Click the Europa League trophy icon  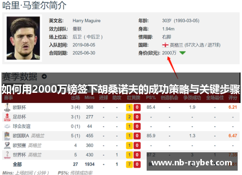coord(7,107)
